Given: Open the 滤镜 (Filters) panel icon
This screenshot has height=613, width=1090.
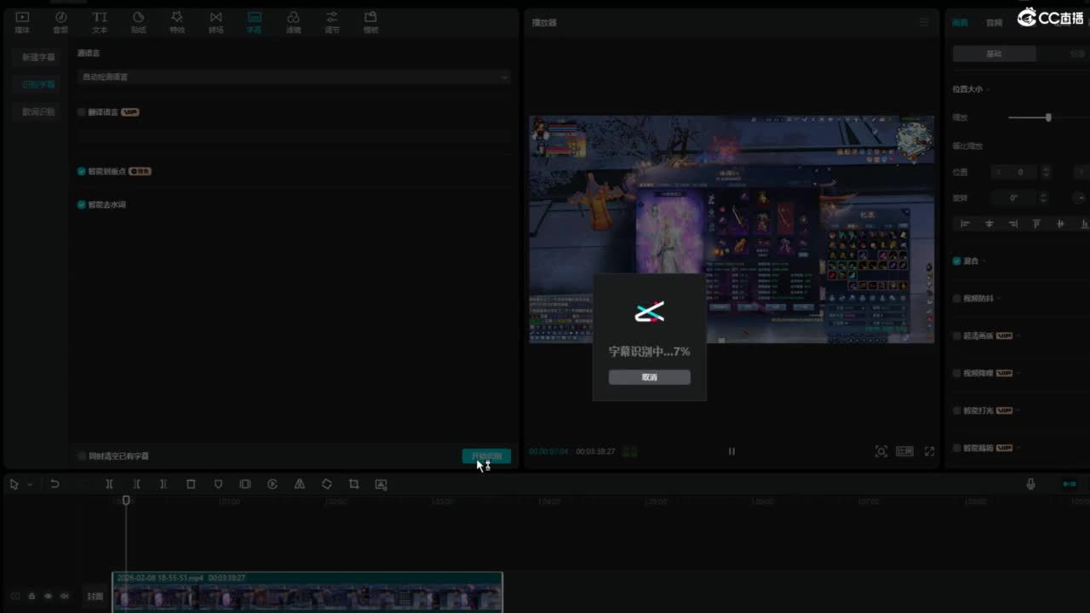Looking at the screenshot, I should click(293, 22).
